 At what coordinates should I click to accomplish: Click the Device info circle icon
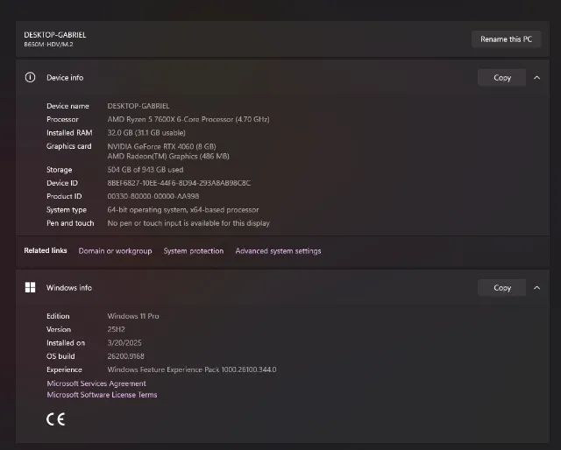tap(30, 77)
